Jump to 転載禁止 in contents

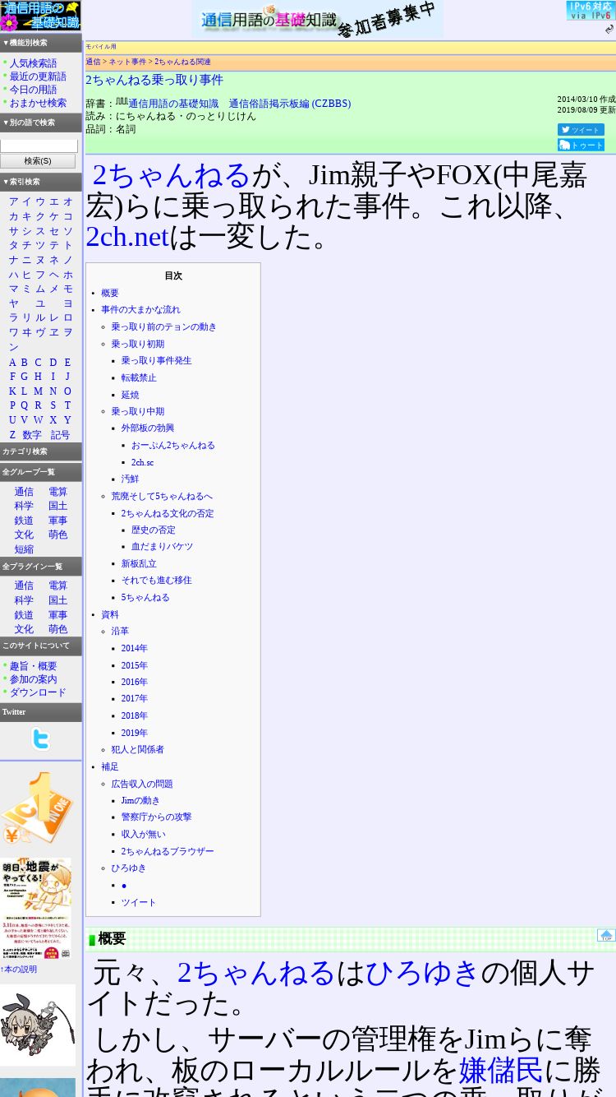(x=139, y=378)
